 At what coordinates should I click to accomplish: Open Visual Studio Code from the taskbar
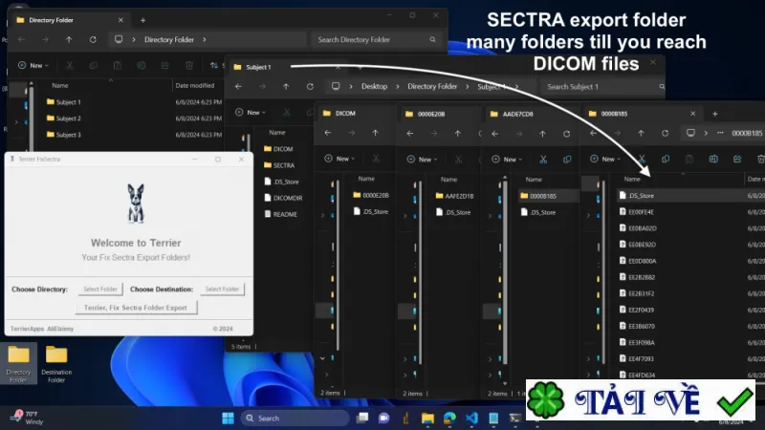coord(471,419)
